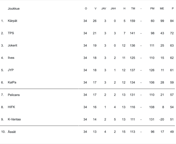Image resolution: width=176 pixels, height=144 pixels.
Task: Click the Pelicans team name
Action: coord(14,95)
